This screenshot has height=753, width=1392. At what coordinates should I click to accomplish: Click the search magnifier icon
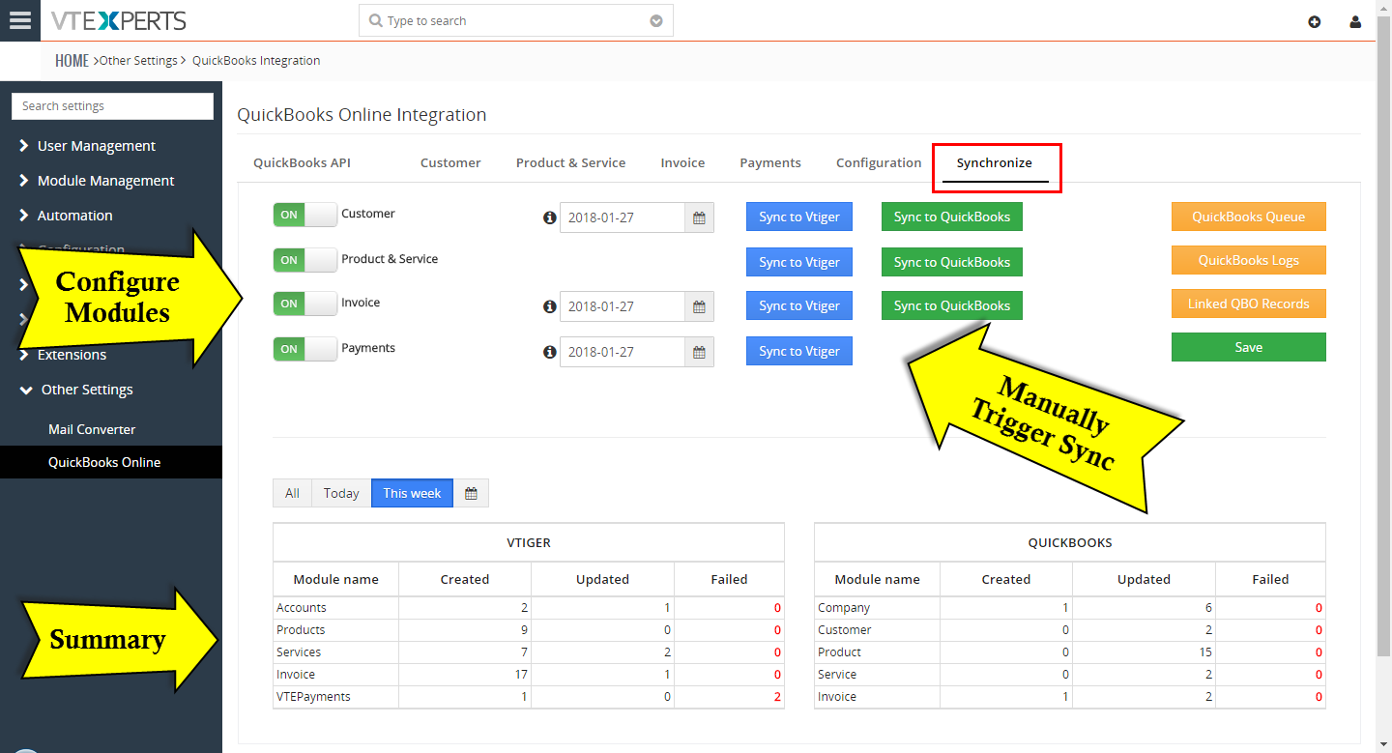[375, 20]
